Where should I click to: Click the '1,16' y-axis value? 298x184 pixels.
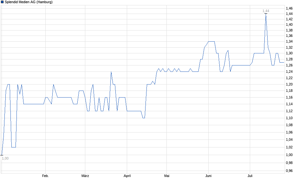[x=289, y=98]
